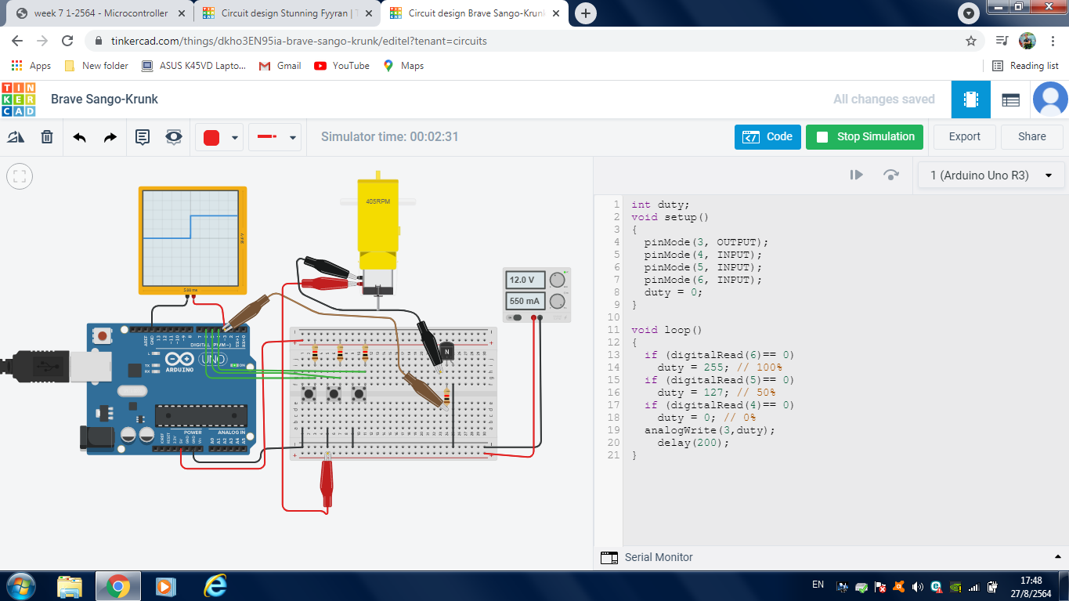Click the Tinkercad logo
Viewport: 1069px width, 601px height.
pyautogui.click(x=19, y=100)
